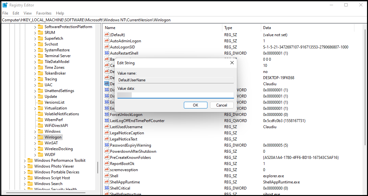Sort values by the Type column header
Screen dimensions: 368x196
(241, 28)
